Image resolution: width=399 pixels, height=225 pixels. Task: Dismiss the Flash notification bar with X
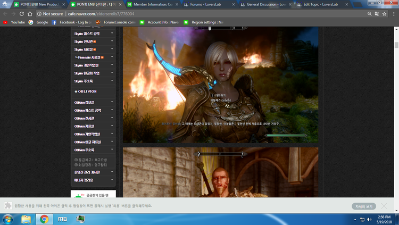click(x=384, y=206)
